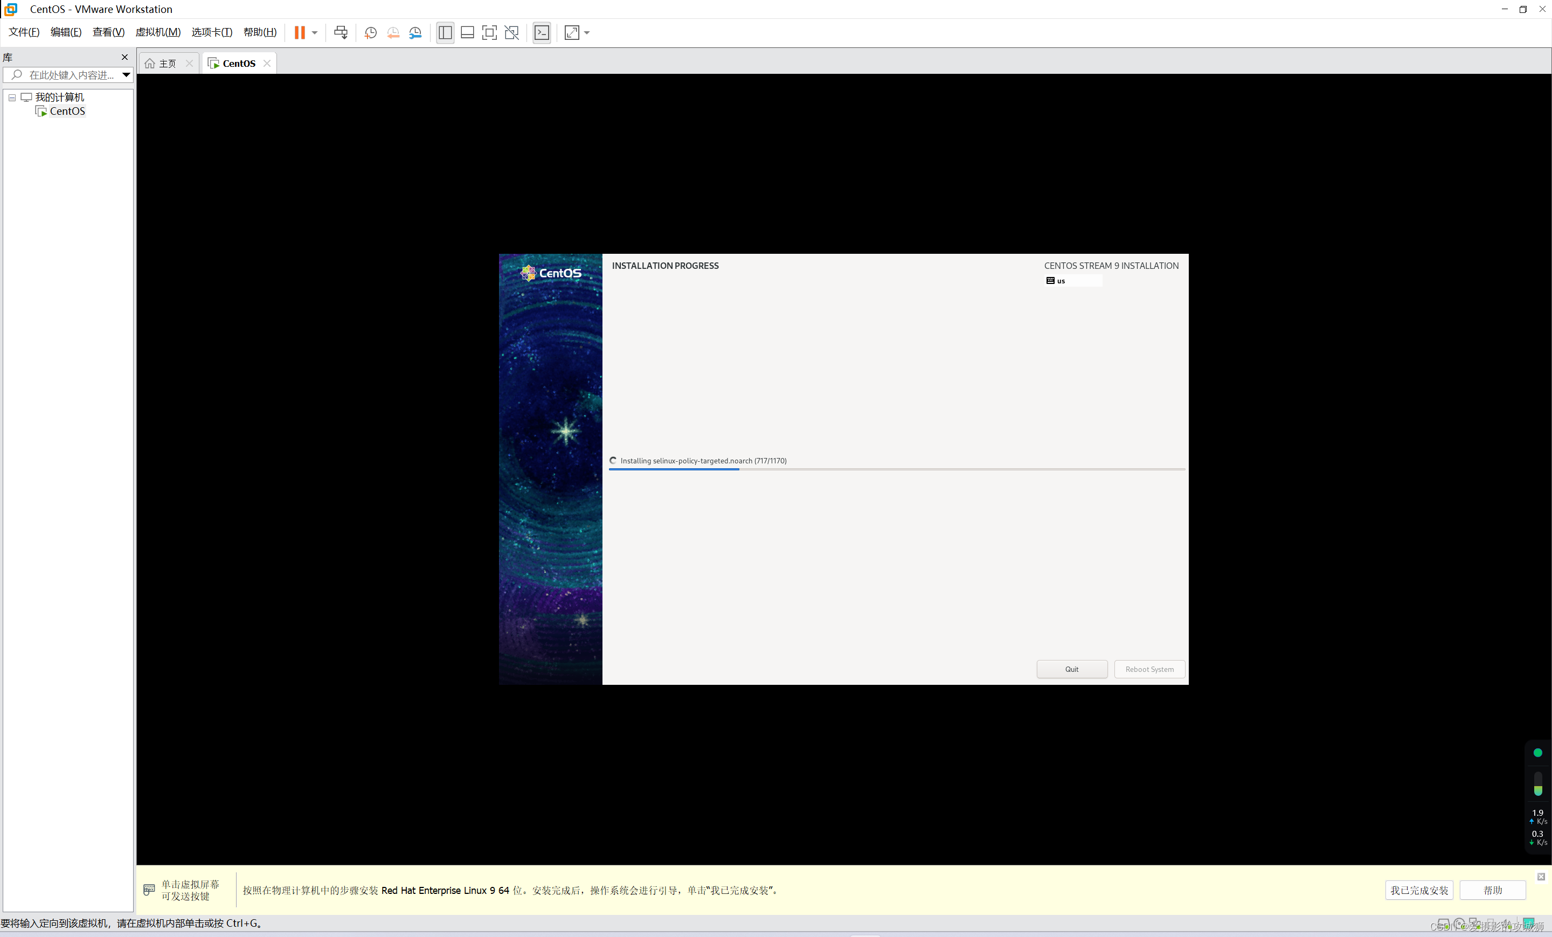Take a snapshot using clock-plus icon

pyautogui.click(x=370, y=33)
